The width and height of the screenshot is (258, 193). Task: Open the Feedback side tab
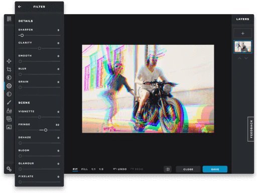[251, 129]
